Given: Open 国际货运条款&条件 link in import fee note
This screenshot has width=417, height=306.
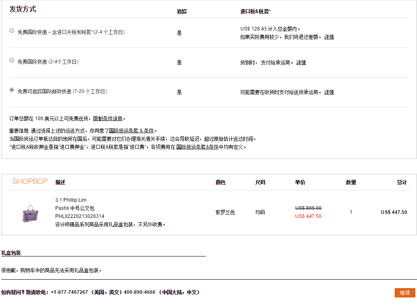Looking at the screenshot, I should [197, 147].
